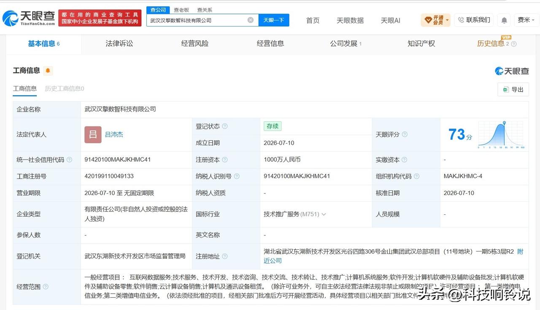Open the TianYanCha logo homepage
The width and height of the screenshot is (540, 310).
tap(29, 18)
